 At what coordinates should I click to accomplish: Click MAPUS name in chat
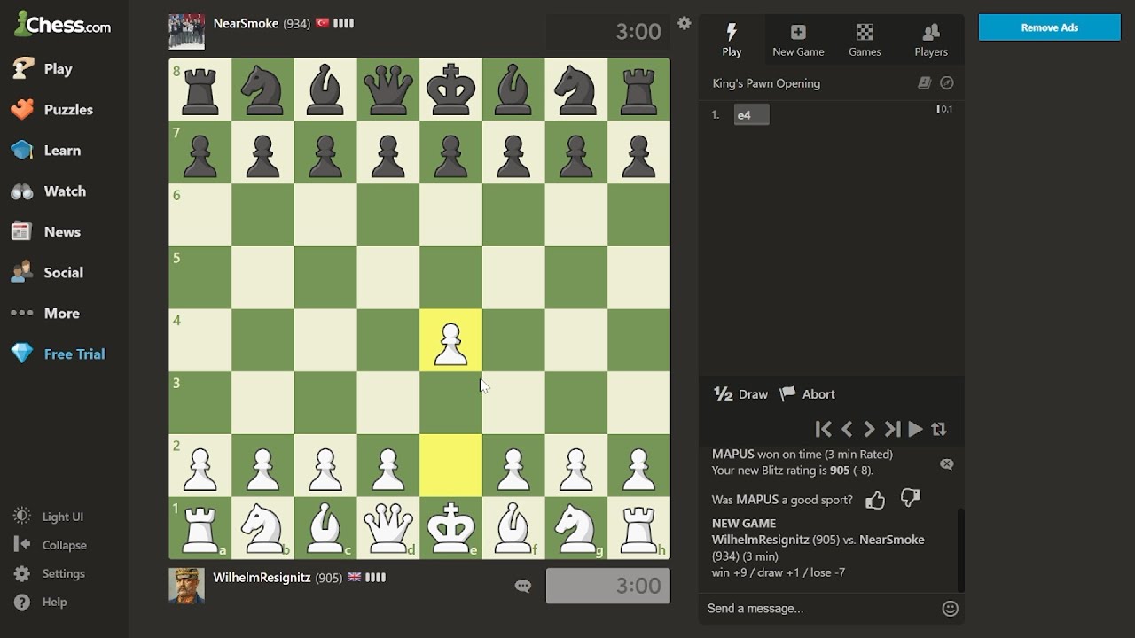coord(732,454)
